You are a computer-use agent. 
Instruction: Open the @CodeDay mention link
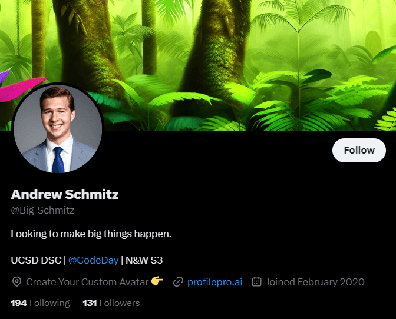(93, 260)
